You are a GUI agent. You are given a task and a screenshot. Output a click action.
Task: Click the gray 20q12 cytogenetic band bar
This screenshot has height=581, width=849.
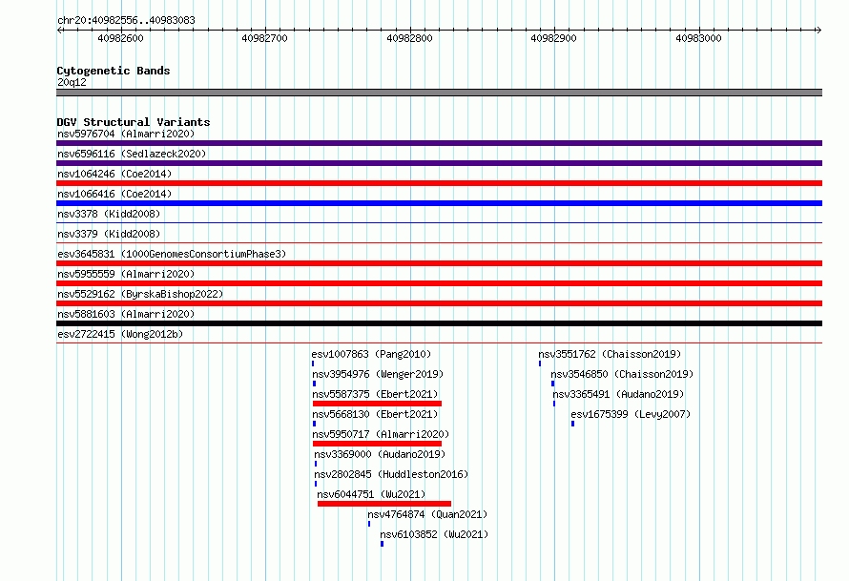[x=439, y=93]
